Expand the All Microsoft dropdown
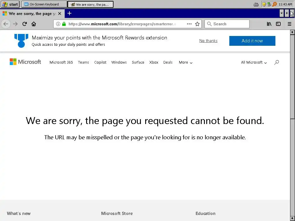The height and width of the screenshot is (221, 295). pos(254,62)
